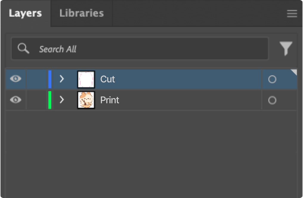
Task: Open the Layers panel hamburger menu
Action: coord(292,14)
